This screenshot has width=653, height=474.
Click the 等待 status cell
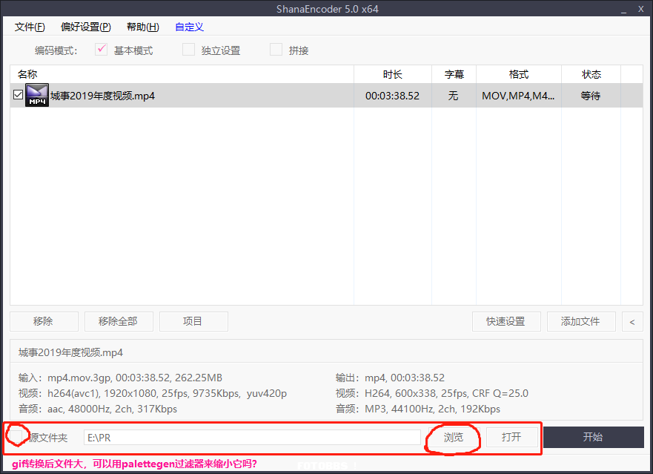coord(591,96)
